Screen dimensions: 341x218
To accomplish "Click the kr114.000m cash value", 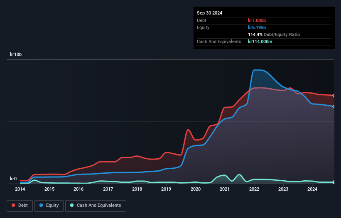I will pyautogui.click(x=260, y=41).
